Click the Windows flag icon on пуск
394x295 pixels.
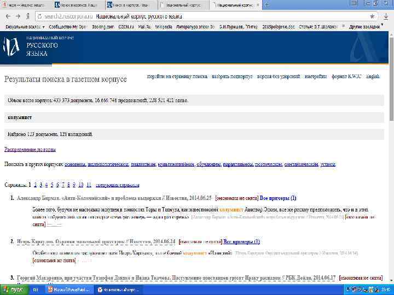[5, 290]
